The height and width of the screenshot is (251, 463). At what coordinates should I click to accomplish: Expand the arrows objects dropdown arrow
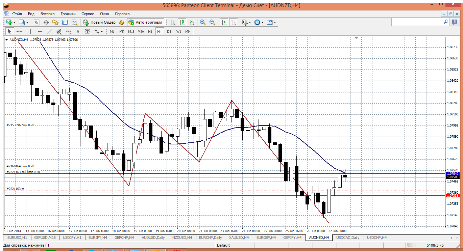[x=102, y=31]
